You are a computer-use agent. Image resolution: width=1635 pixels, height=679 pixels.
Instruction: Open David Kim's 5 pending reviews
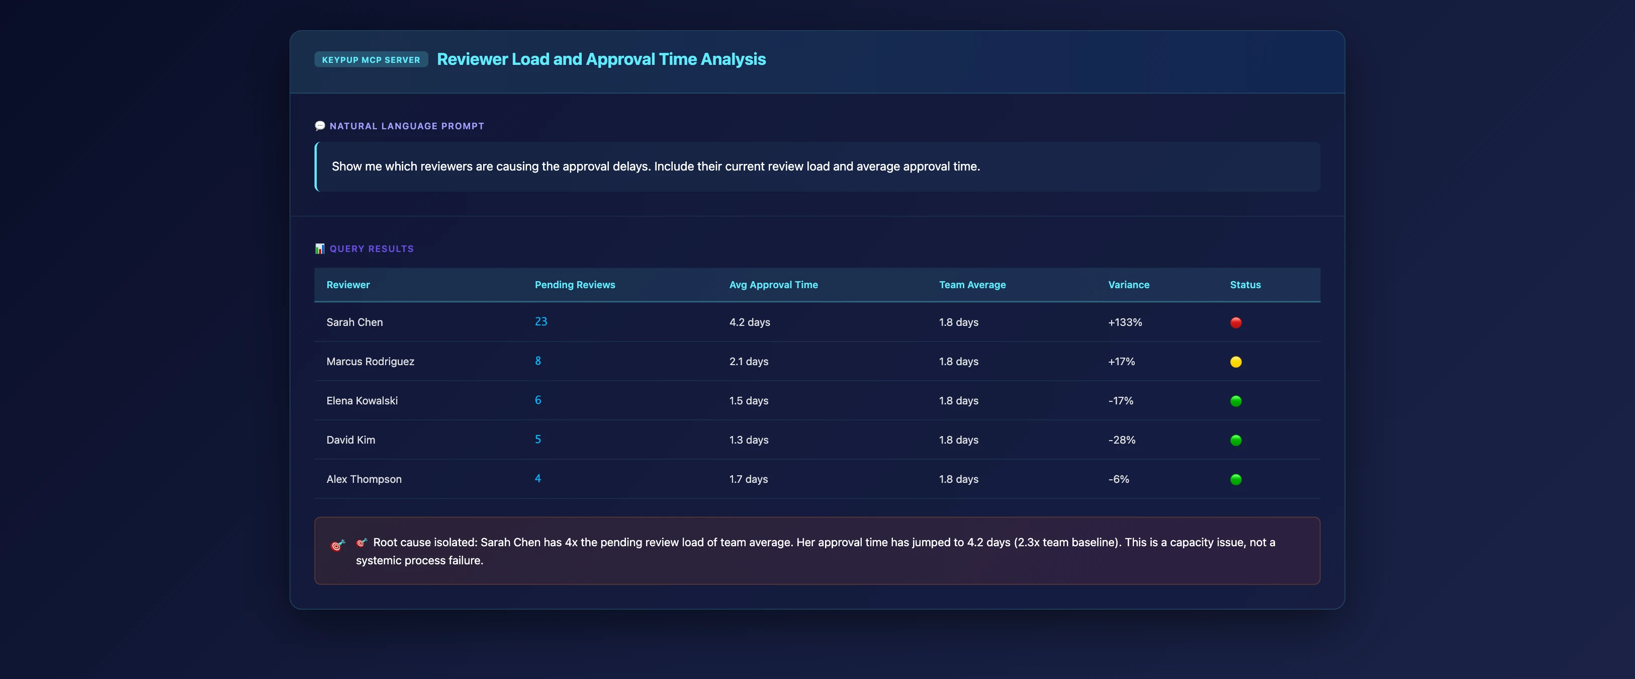click(x=537, y=440)
